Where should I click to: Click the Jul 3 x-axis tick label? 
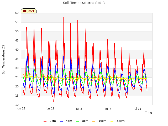click(79, 109)
